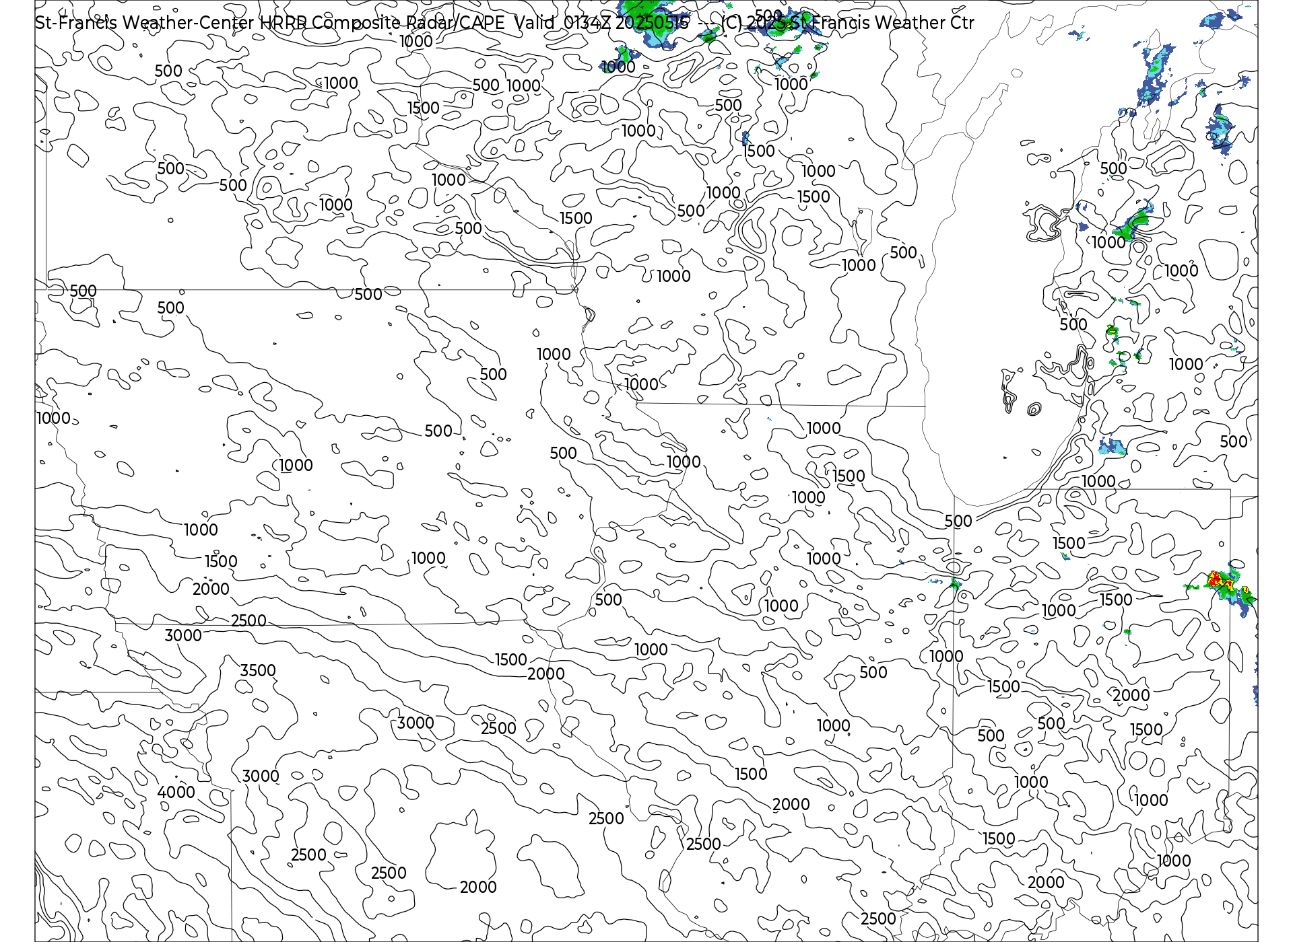Click the "3500" CAPE contour label
This screenshot has height=942, width=1293.
point(258,670)
